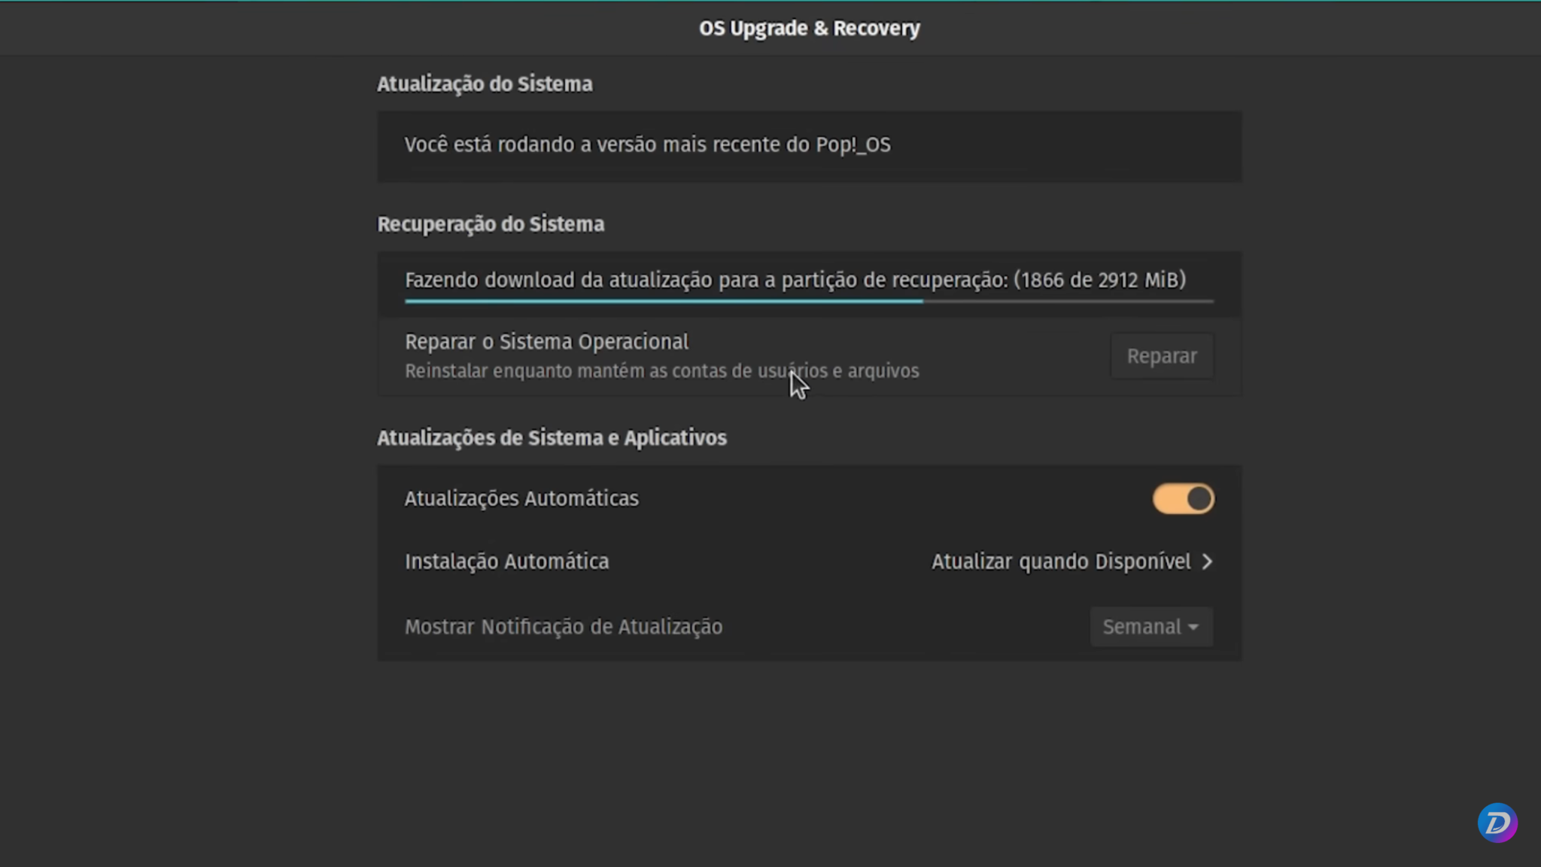
Task: Click the download status text showing MiB progress
Action: (795, 279)
